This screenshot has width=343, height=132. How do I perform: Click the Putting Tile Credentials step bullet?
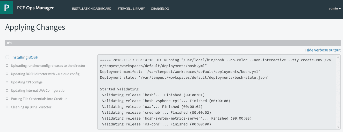pyautogui.click(x=7, y=99)
